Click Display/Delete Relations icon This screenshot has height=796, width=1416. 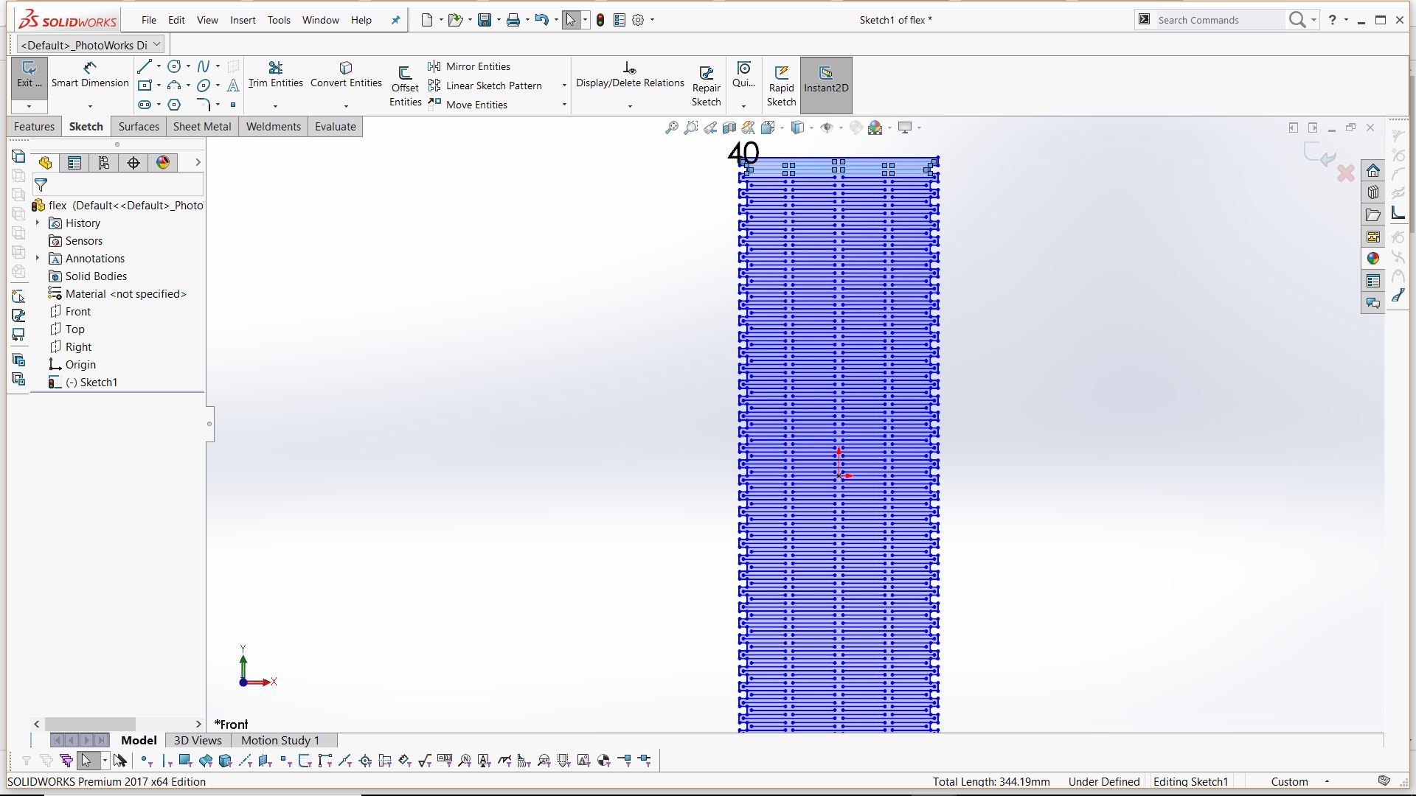[x=629, y=69]
